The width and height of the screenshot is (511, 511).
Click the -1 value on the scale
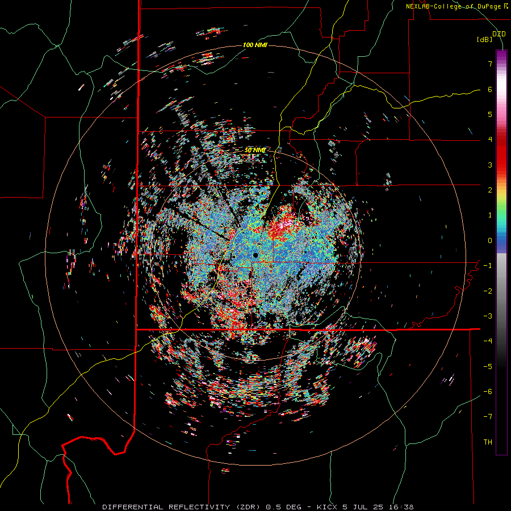click(488, 266)
